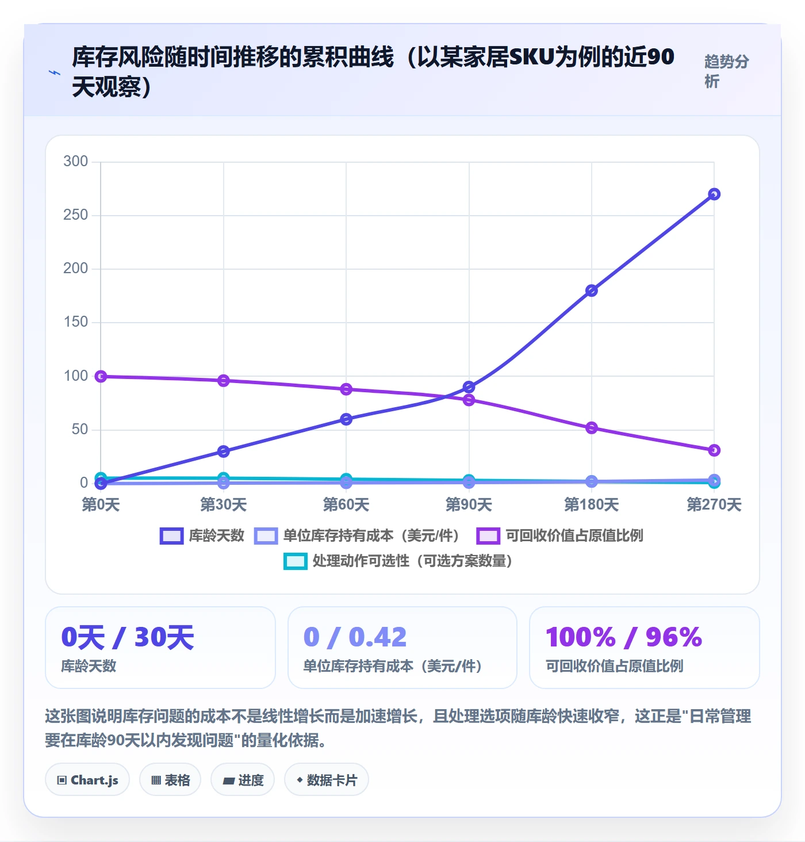
Task: Click the 可回收价值 data point at 第30天
Action: pyautogui.click(x=224, y=381)
